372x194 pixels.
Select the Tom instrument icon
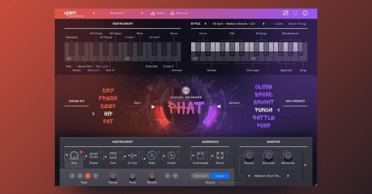pyautogui.click(x=113, y=156)
